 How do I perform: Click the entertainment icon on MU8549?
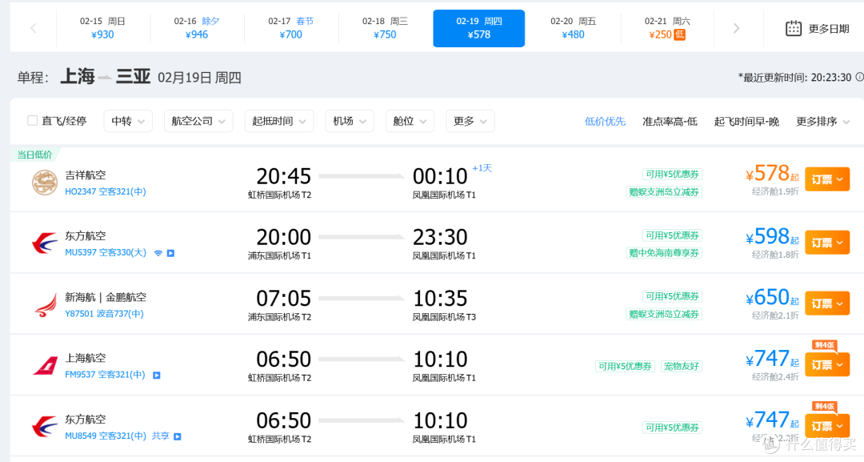coord(178,436)
